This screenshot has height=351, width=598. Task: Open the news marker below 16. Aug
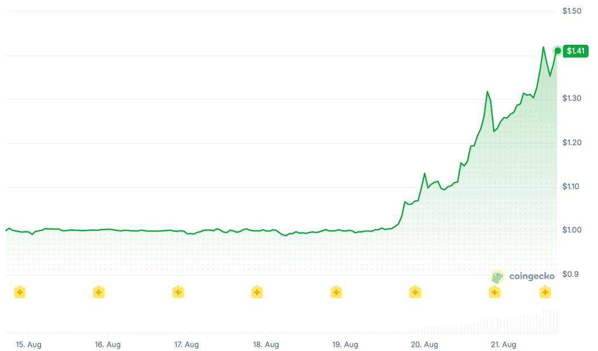(x=99, y=292)
